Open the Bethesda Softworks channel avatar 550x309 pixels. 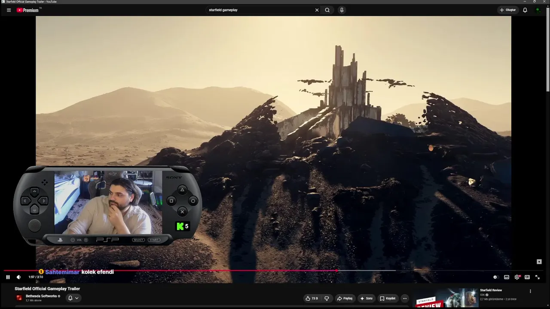coord(19,298)
